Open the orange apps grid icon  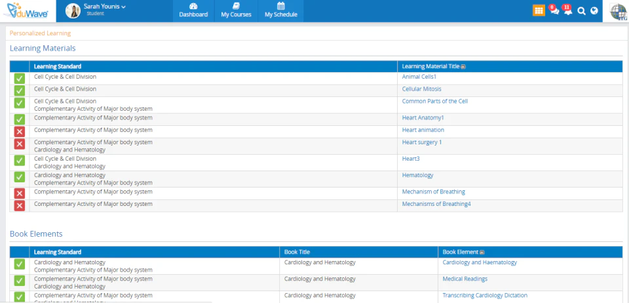point(539,11)
